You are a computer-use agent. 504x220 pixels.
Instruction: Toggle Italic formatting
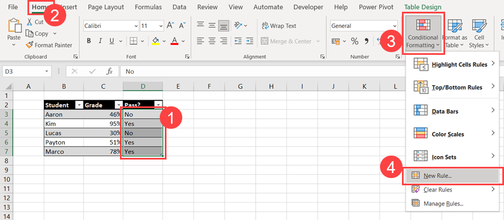tap(100, 41)
